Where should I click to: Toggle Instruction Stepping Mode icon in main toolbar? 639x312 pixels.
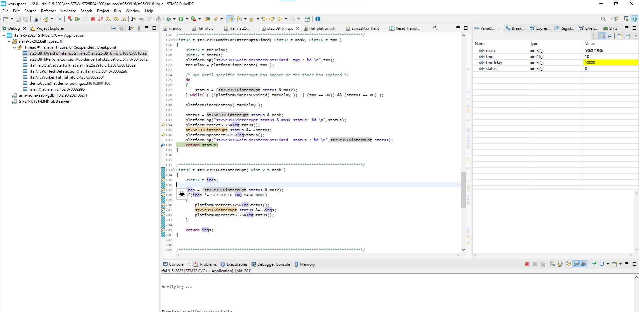point(134,19)
